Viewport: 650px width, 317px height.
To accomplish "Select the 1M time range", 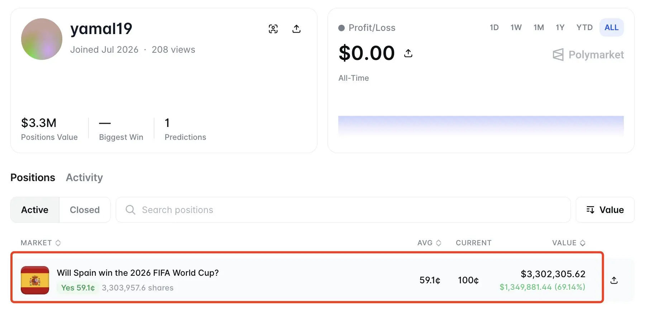I will [539, 28].
